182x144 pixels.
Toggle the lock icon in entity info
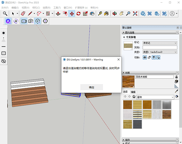coord(149,58)
